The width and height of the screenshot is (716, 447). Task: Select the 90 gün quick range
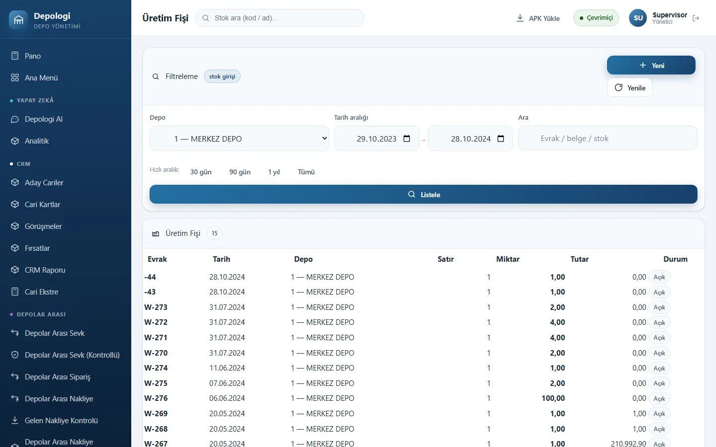pyautogui.click(x=240, y=172)
